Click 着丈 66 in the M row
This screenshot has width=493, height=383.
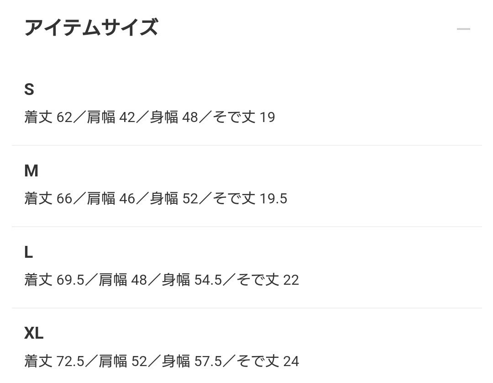(48, 199)
